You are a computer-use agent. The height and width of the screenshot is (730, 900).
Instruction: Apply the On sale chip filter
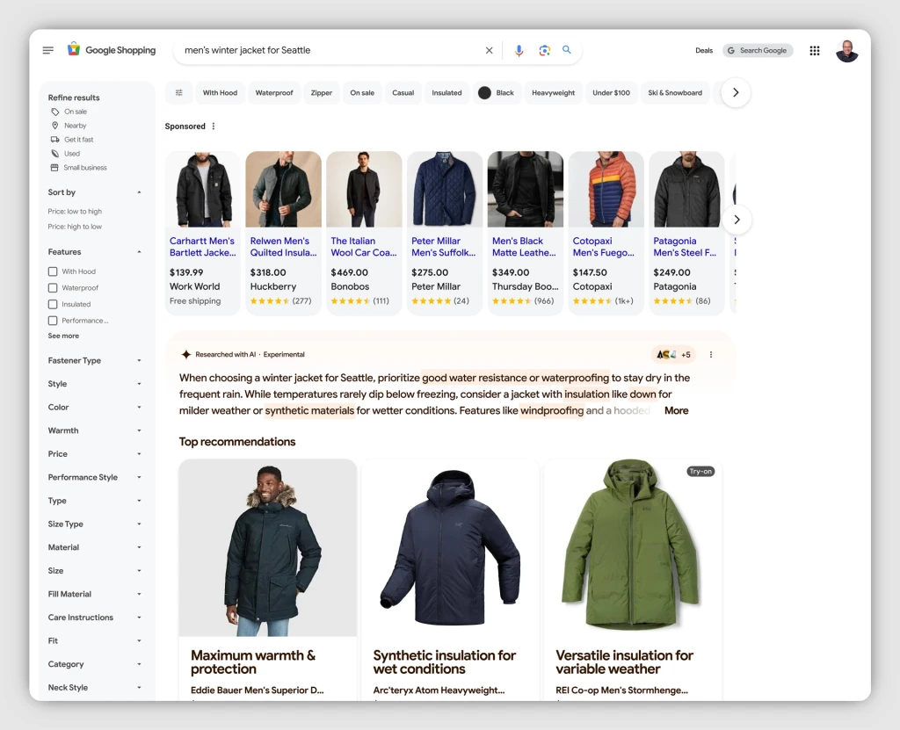pyautogui.click(x=362, y=92)
